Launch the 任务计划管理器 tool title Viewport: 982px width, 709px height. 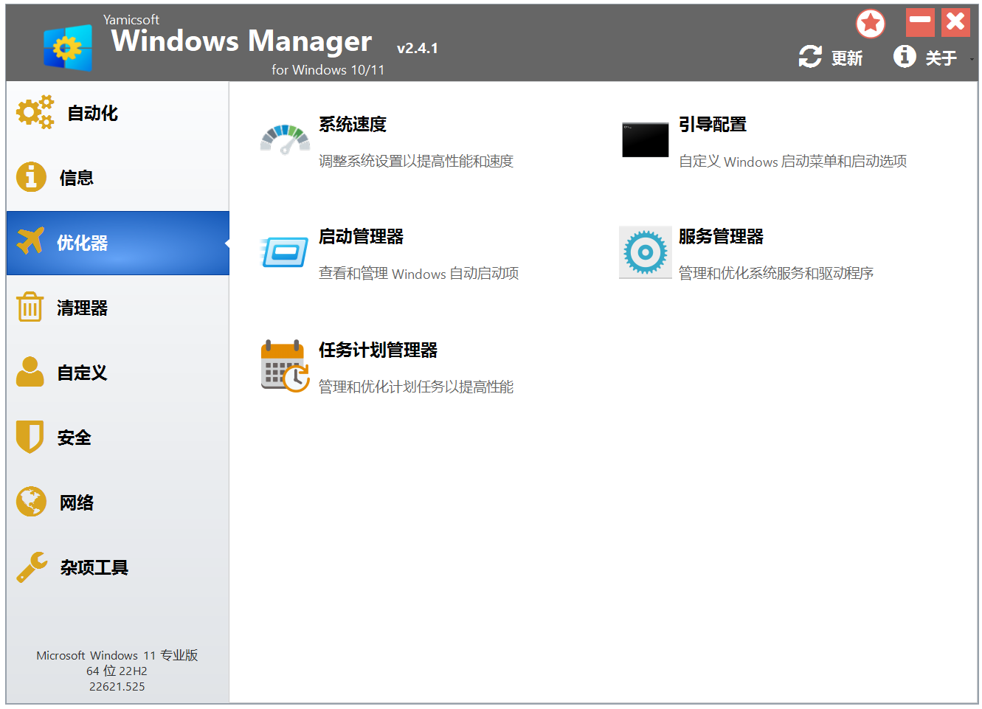tap(378, 350)
